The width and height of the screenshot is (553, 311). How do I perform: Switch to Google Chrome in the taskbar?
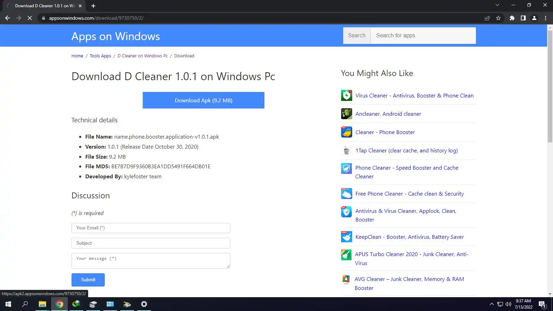[x=59, y=304]
